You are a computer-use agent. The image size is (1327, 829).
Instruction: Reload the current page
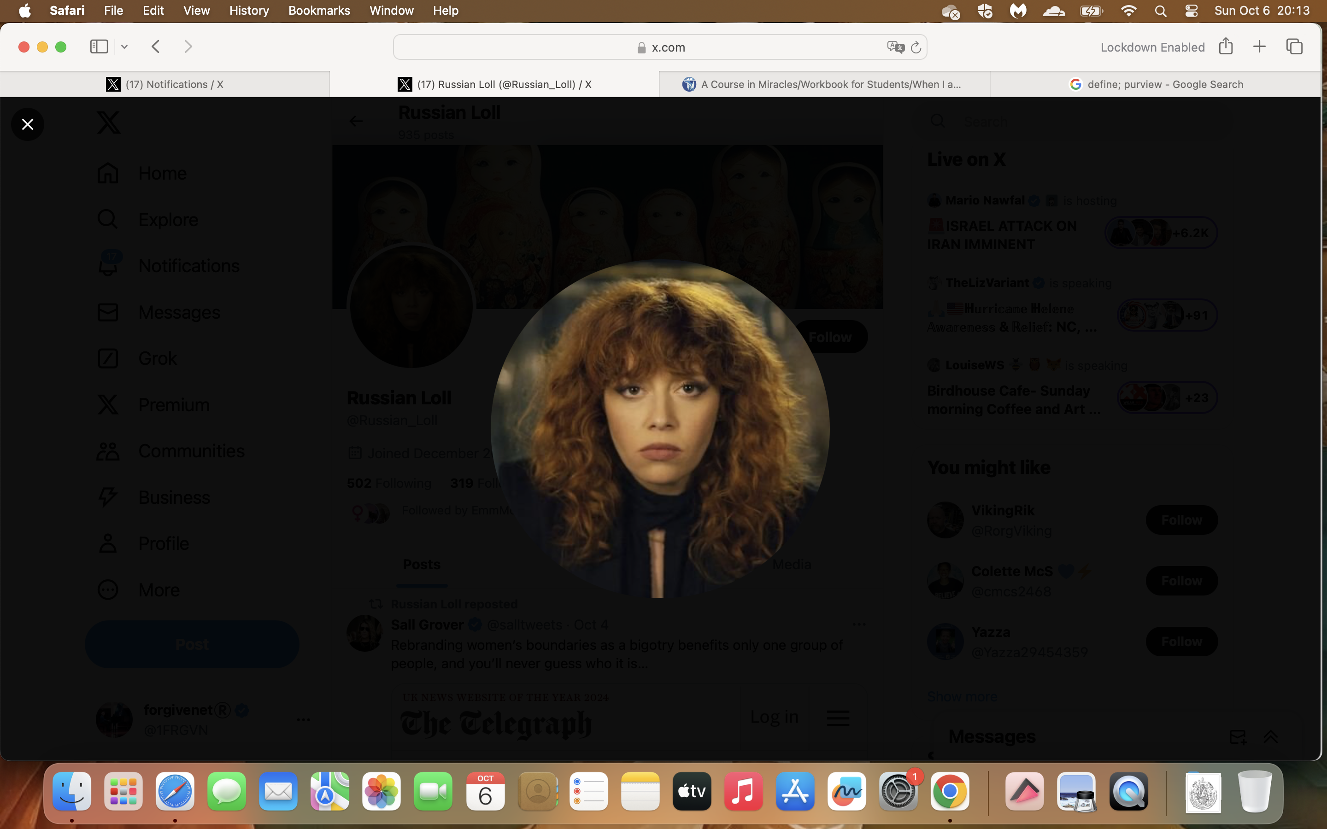point(916,48)
